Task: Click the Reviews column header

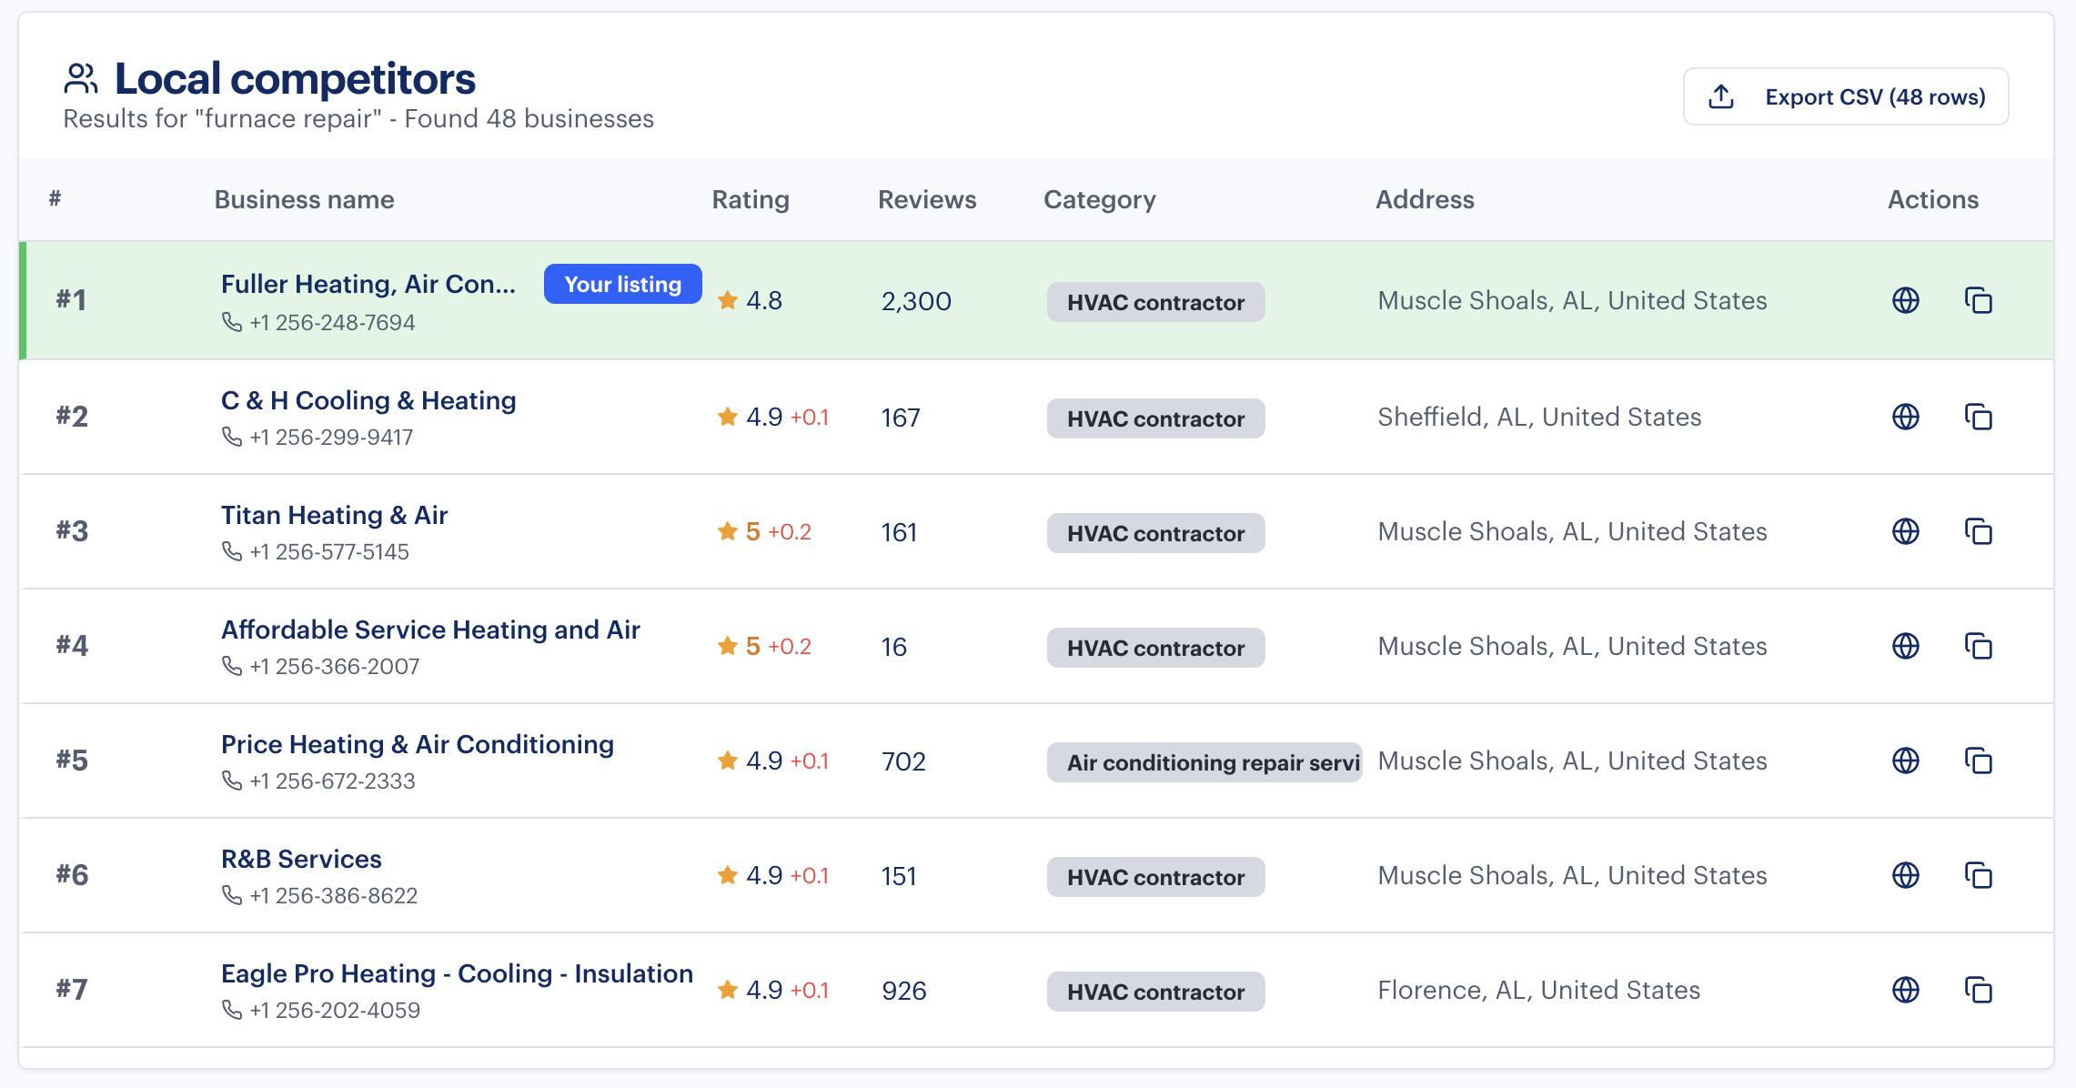Action: (927, 199)
